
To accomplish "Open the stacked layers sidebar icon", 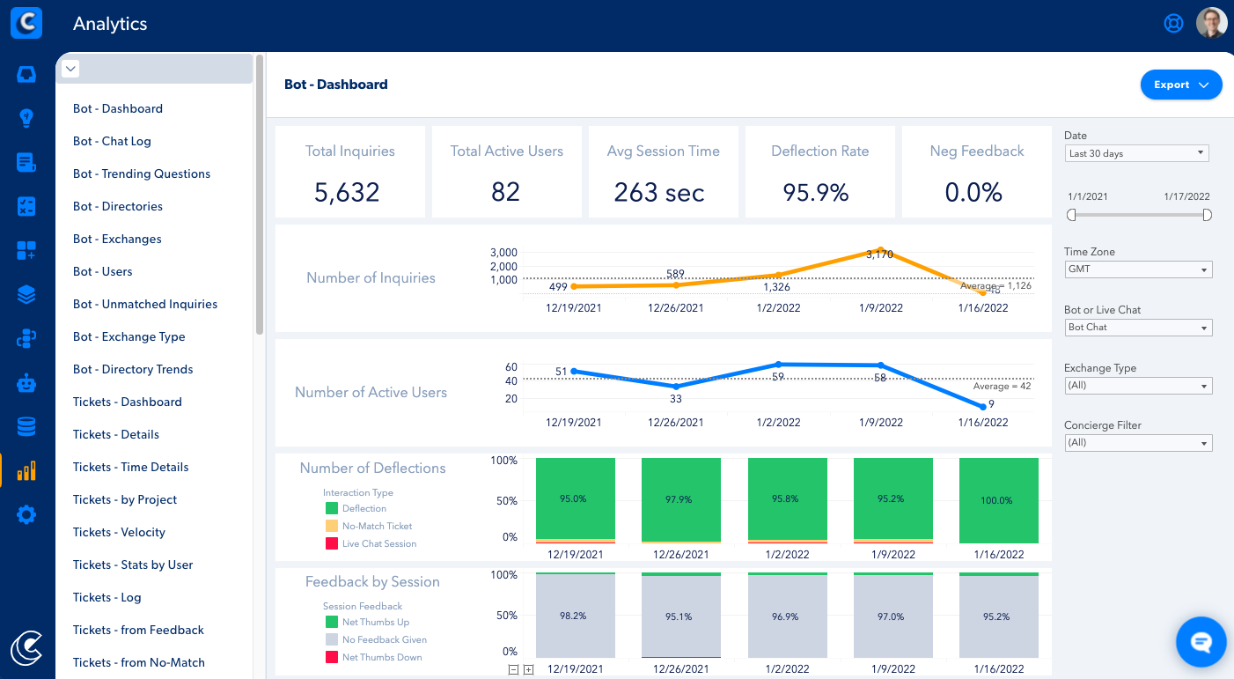I will [x=26, y=295].
